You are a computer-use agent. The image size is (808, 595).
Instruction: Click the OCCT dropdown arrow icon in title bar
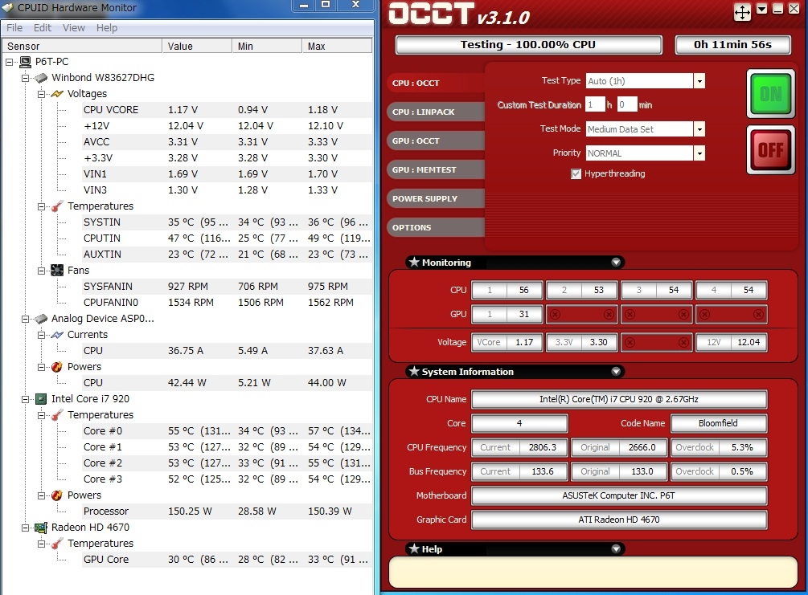(761, 9)
